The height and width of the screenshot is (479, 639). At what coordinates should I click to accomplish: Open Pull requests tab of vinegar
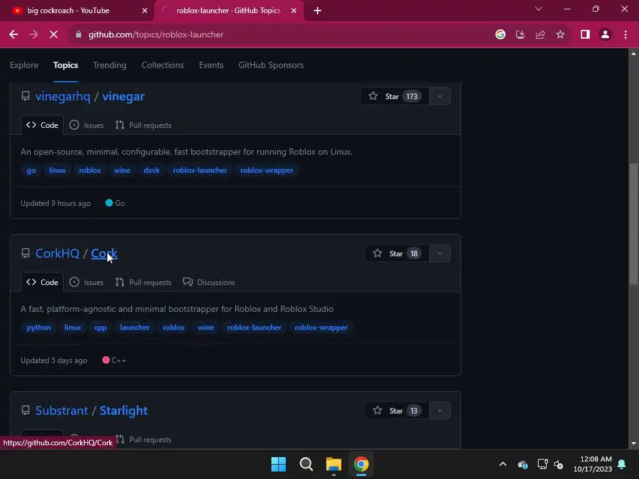[144, 125]
